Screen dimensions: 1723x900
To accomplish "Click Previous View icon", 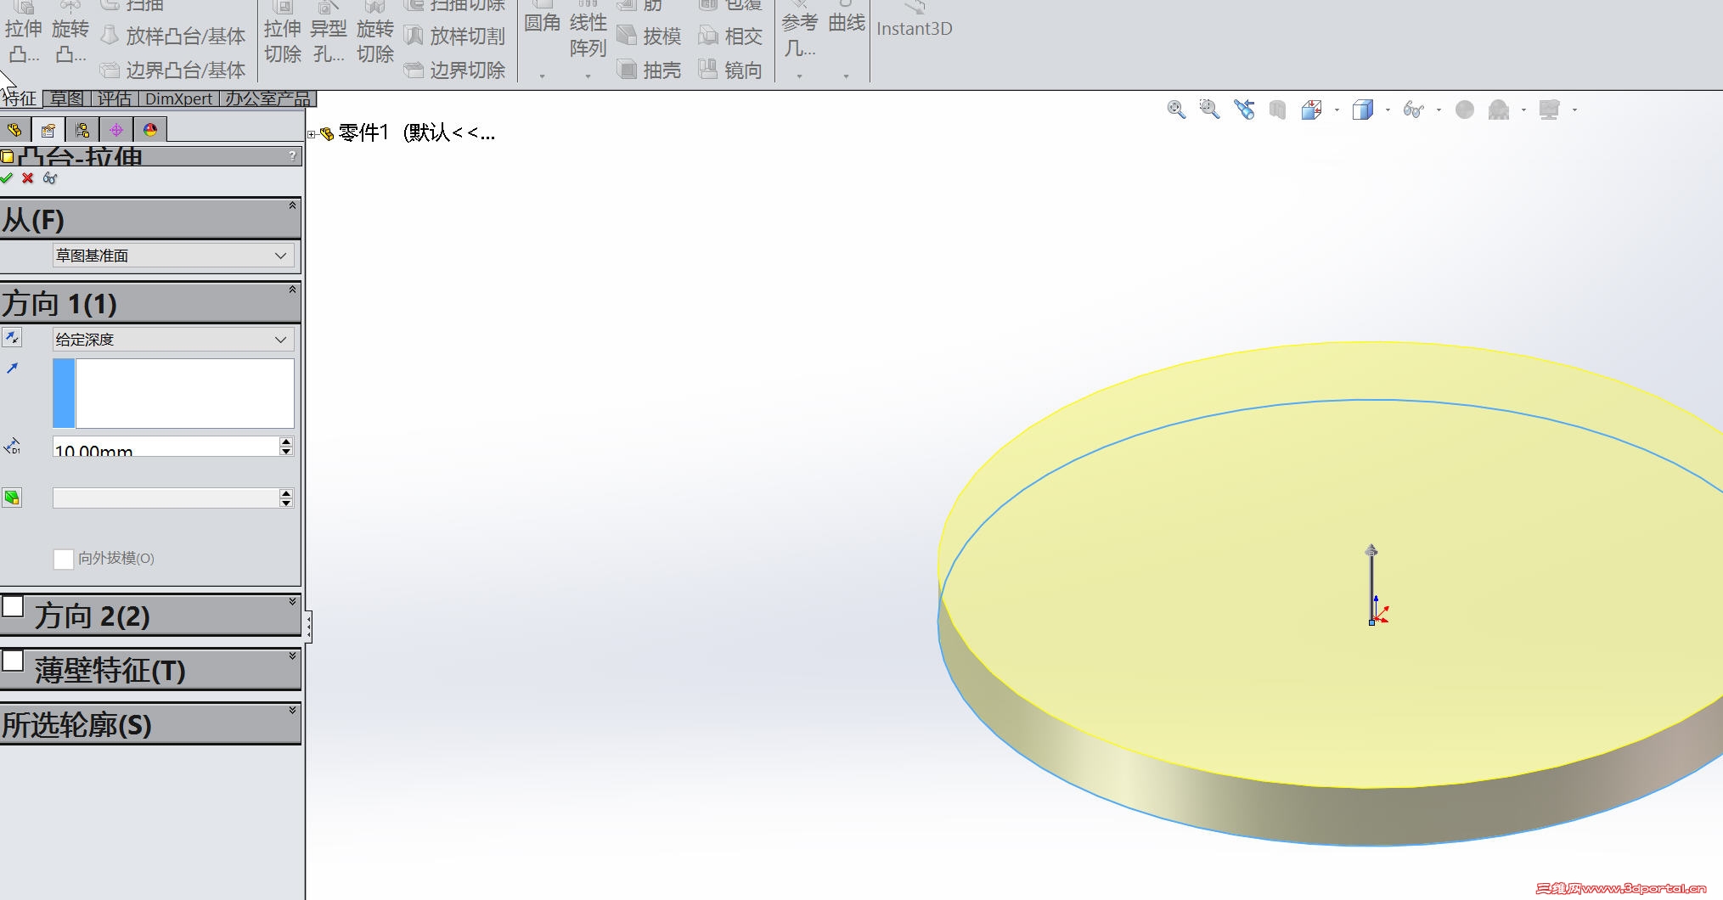I will (x=1244, y=110).
